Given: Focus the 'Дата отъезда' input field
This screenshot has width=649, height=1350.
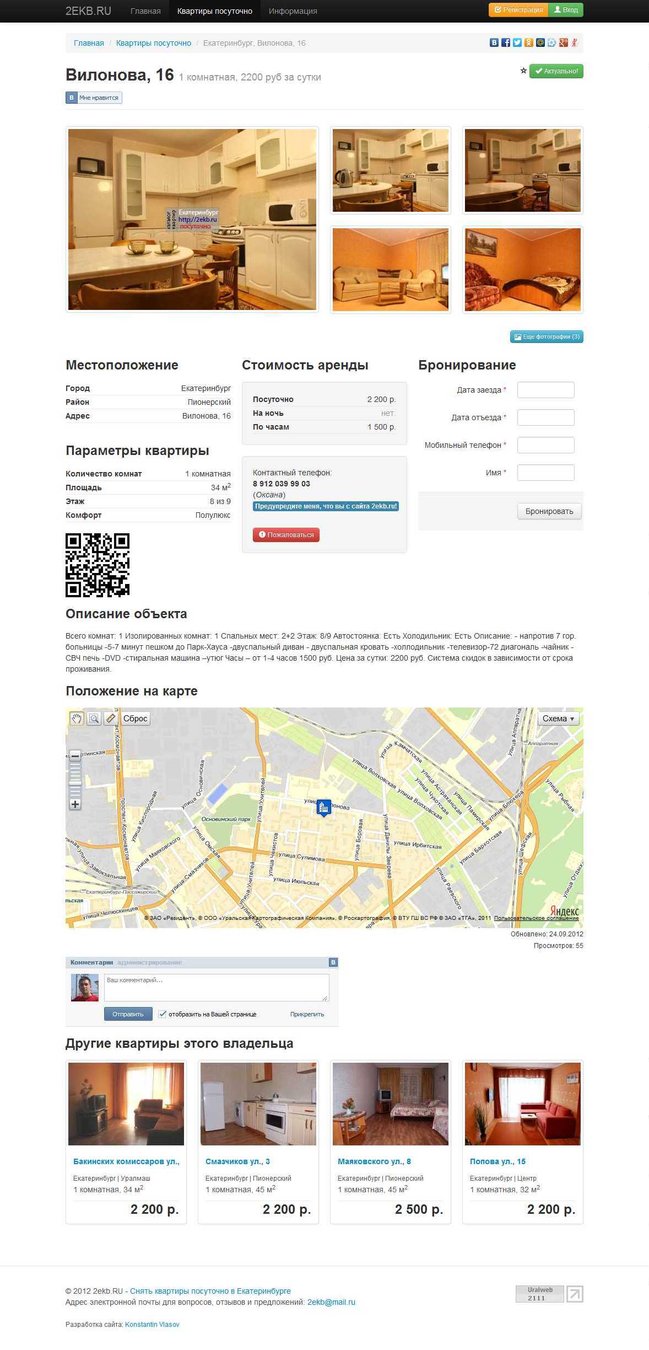Looking at the screenshot, I should [x=546, y=417].
